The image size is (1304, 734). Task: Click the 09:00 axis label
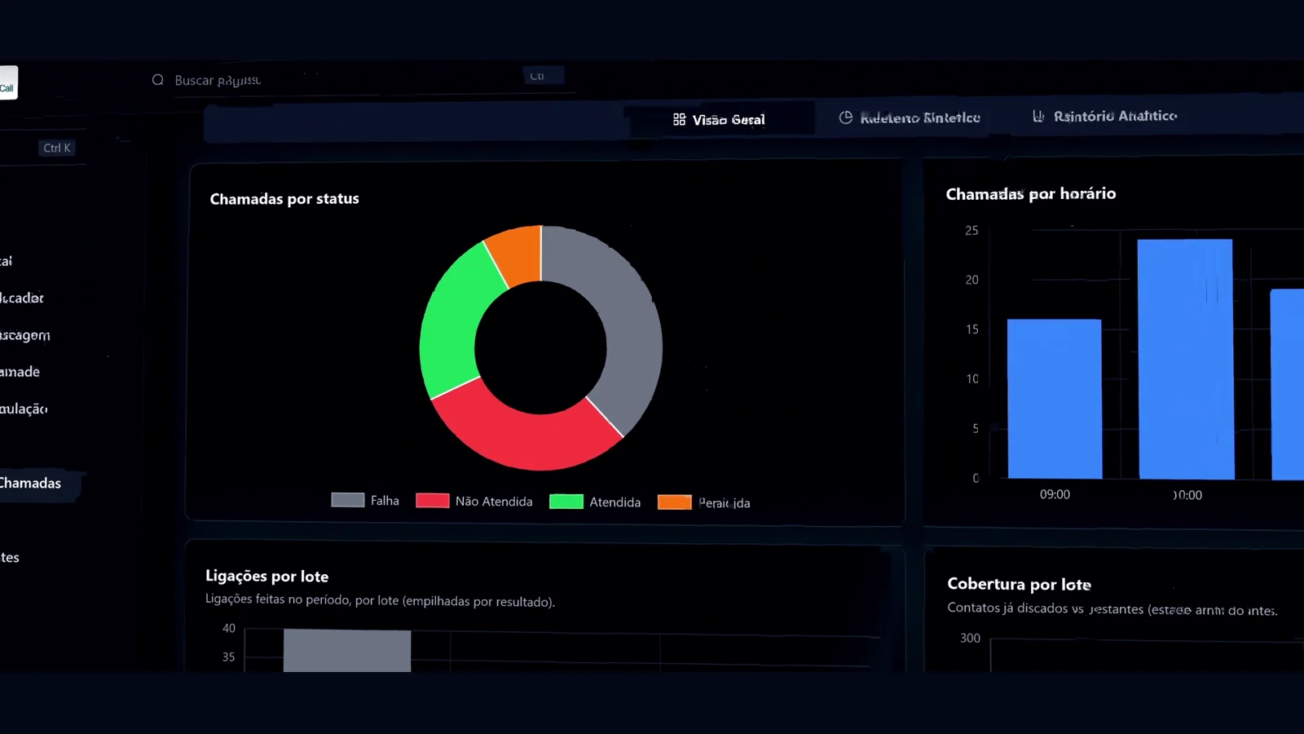pos(1055,494)
